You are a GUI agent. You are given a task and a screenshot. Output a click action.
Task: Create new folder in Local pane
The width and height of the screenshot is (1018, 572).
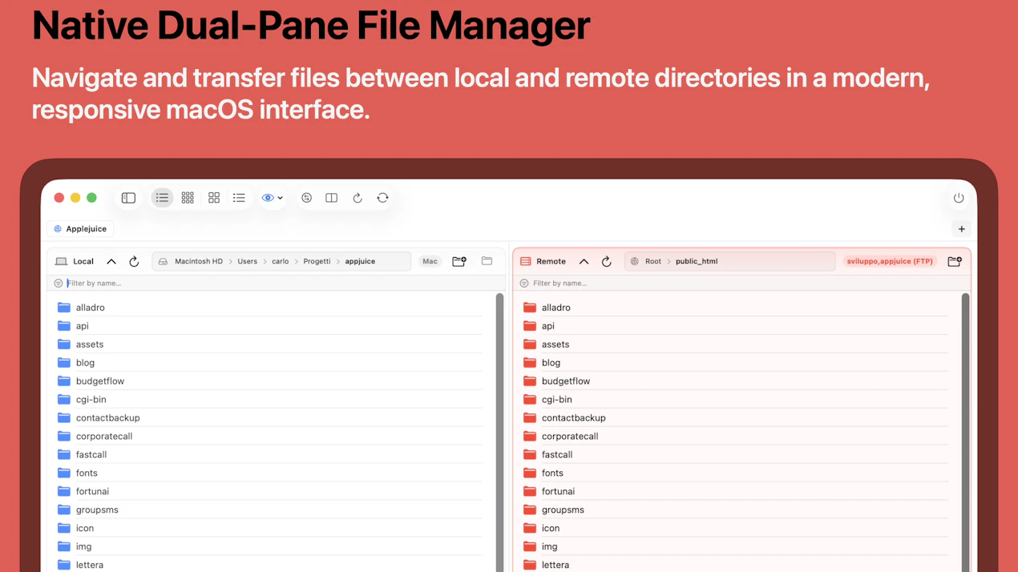point(459,261)
